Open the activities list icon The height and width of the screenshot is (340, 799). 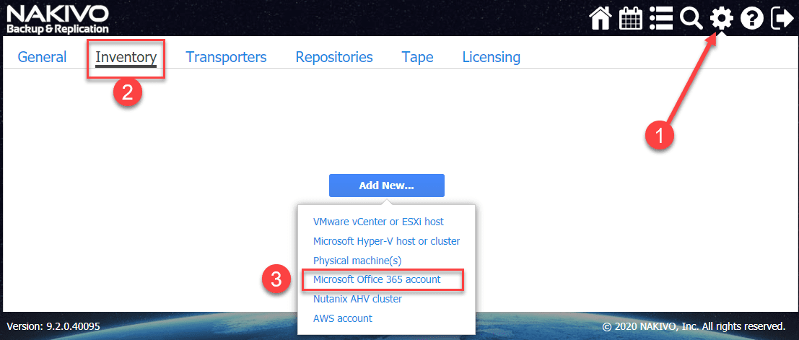pos(662,19)
